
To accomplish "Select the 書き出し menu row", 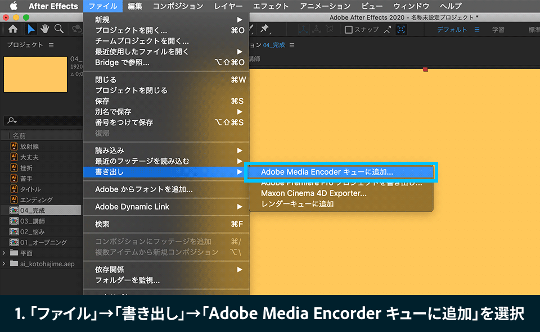I will click(166, 172).
